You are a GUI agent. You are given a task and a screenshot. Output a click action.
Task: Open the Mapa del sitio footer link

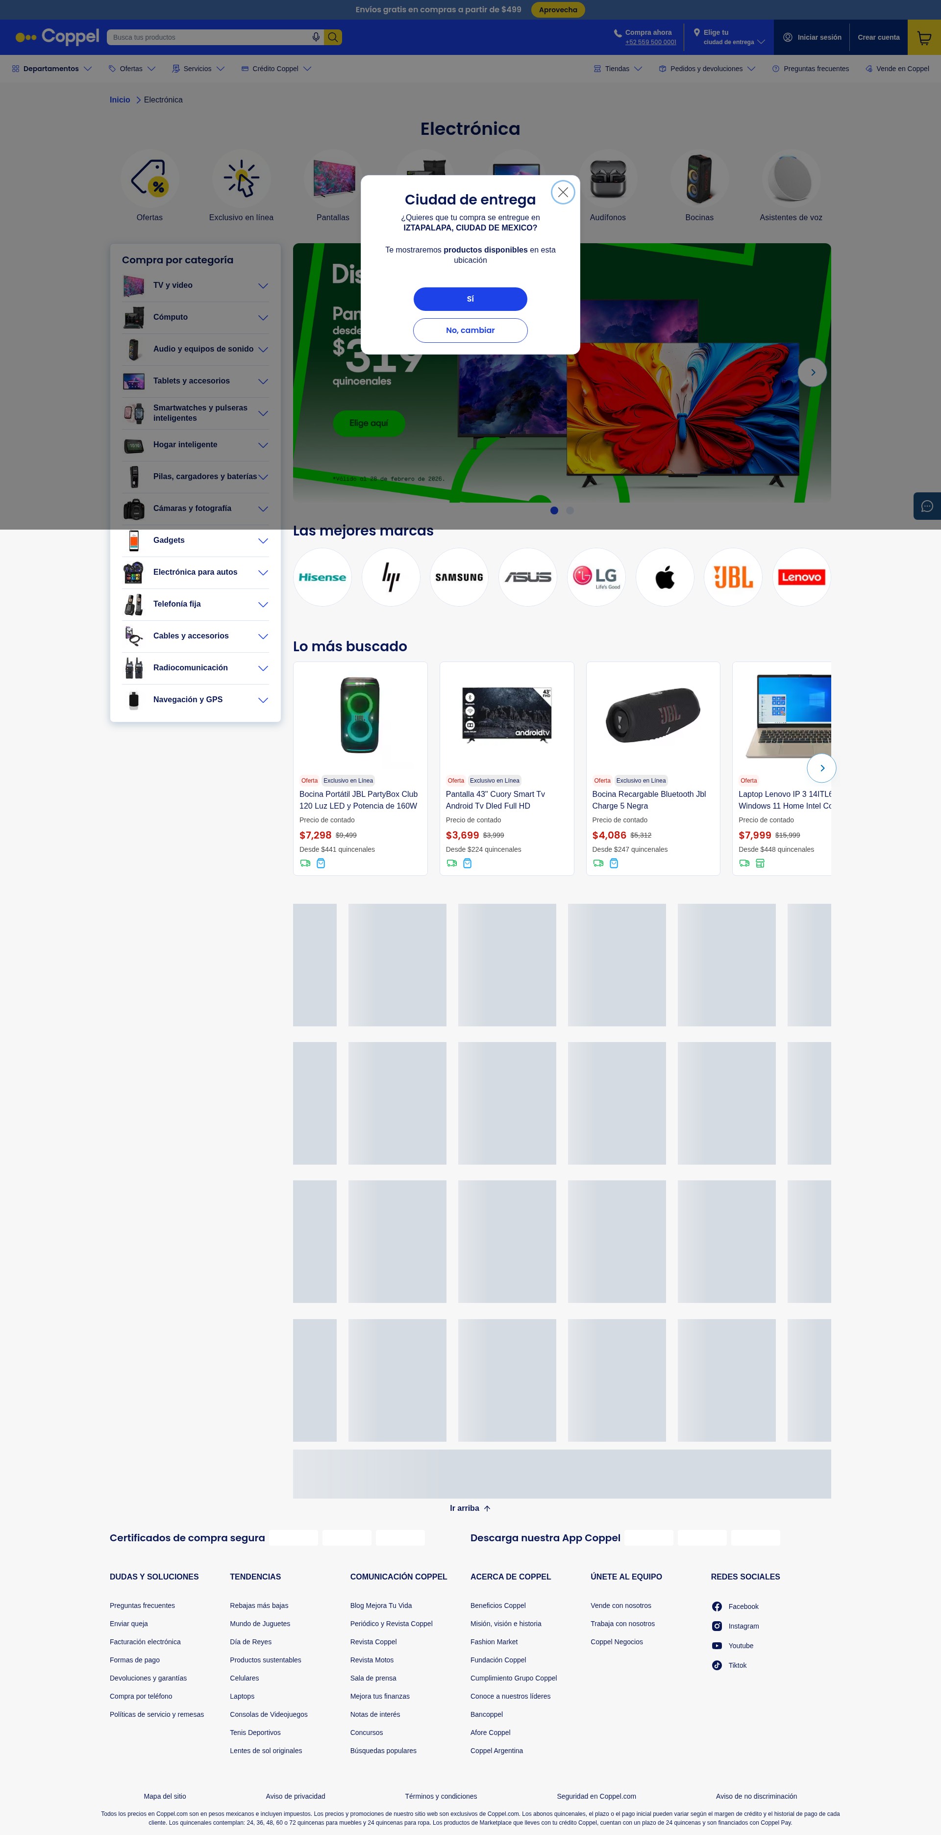tap(164, 1796)
